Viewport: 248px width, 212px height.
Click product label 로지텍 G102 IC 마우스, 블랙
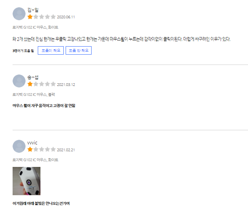34,94
